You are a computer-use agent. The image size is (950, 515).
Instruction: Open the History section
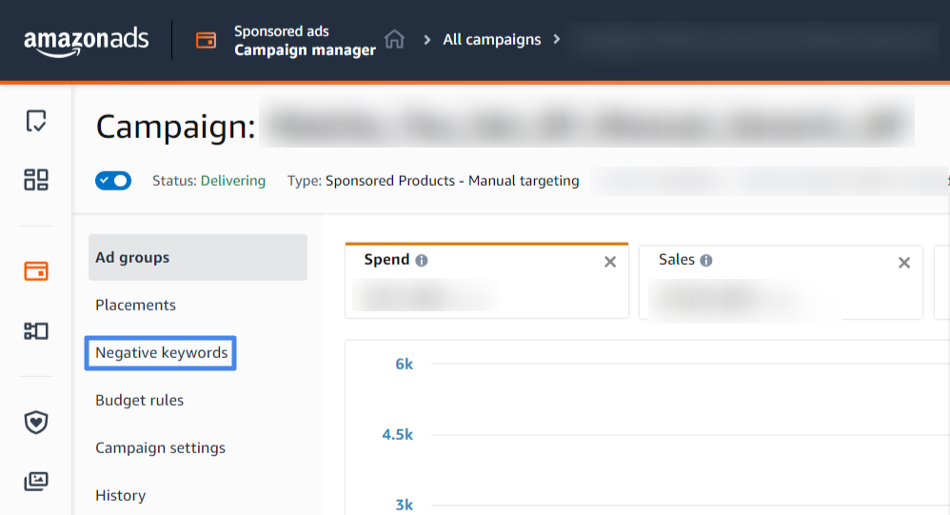[121, 495]
